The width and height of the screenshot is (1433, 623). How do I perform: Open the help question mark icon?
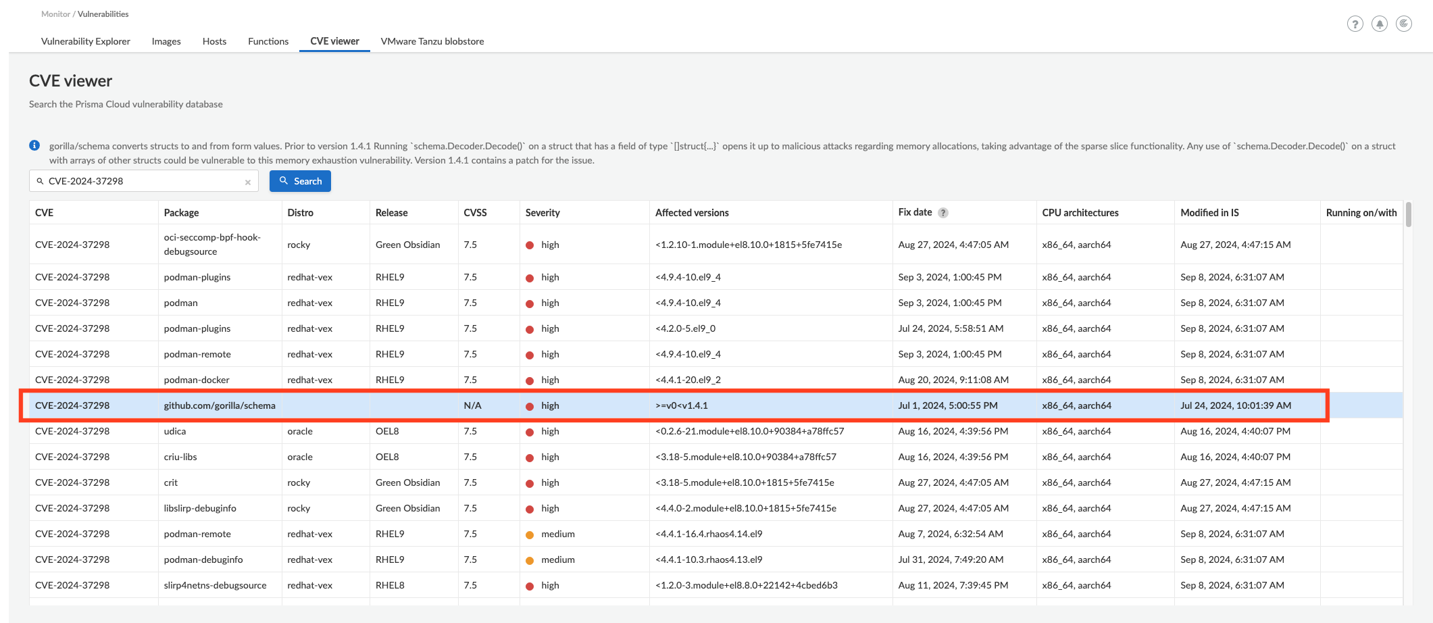[1355, 24]
